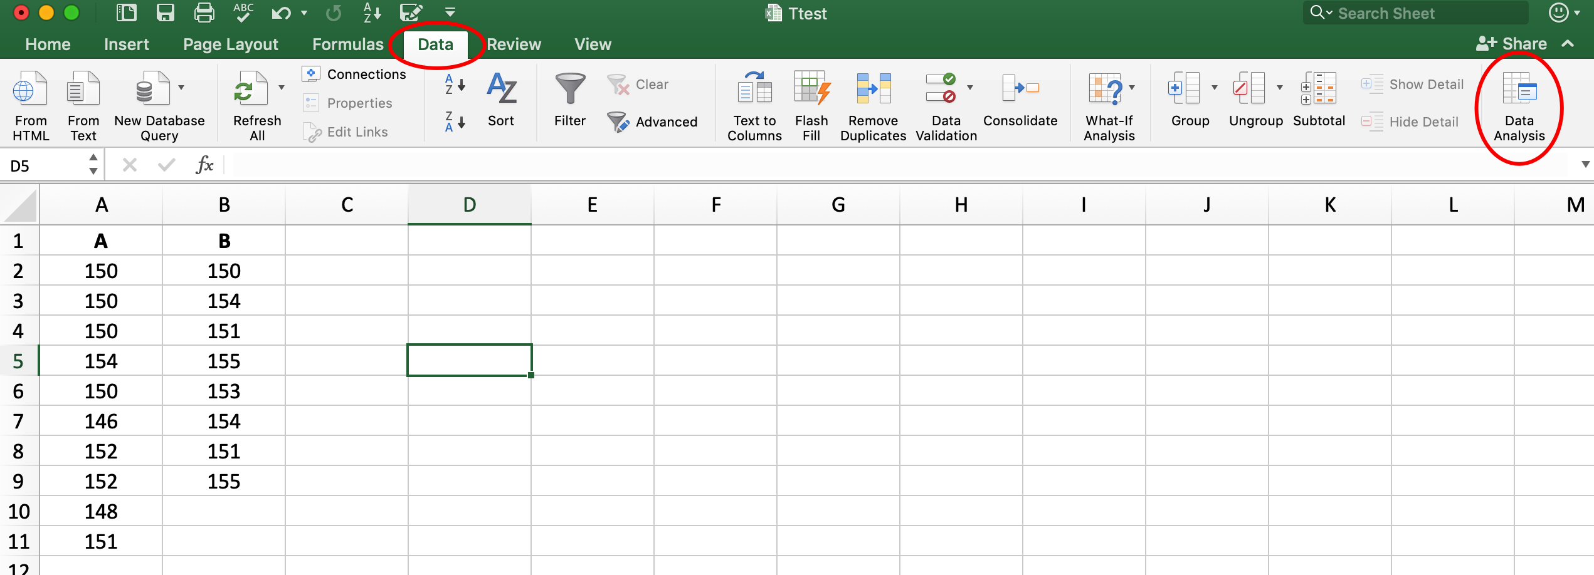This screenshot has height=575, width=1594.
Task: Switch to the Formulas tab
Action: 347,44
